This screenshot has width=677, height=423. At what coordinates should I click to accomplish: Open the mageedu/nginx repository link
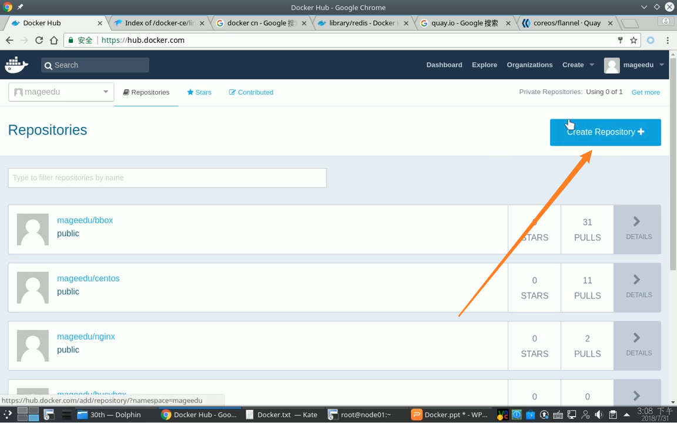[x=86, y=337]
